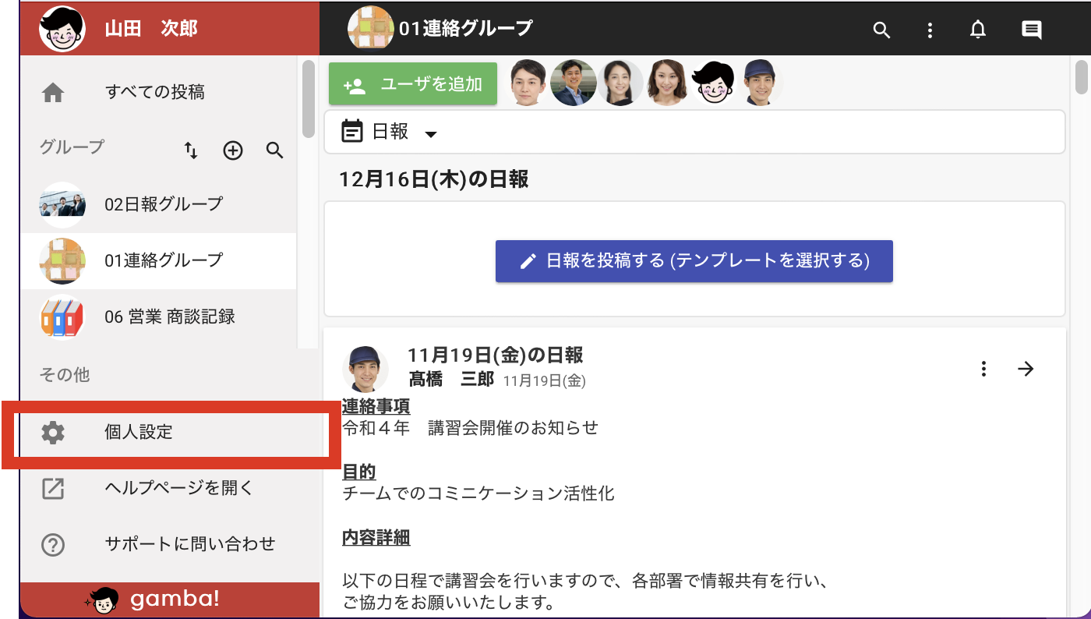Viewport: 1091px width, 619px height.
Task: Open the three-dot menu in top bar
Action: click(930, 30)
